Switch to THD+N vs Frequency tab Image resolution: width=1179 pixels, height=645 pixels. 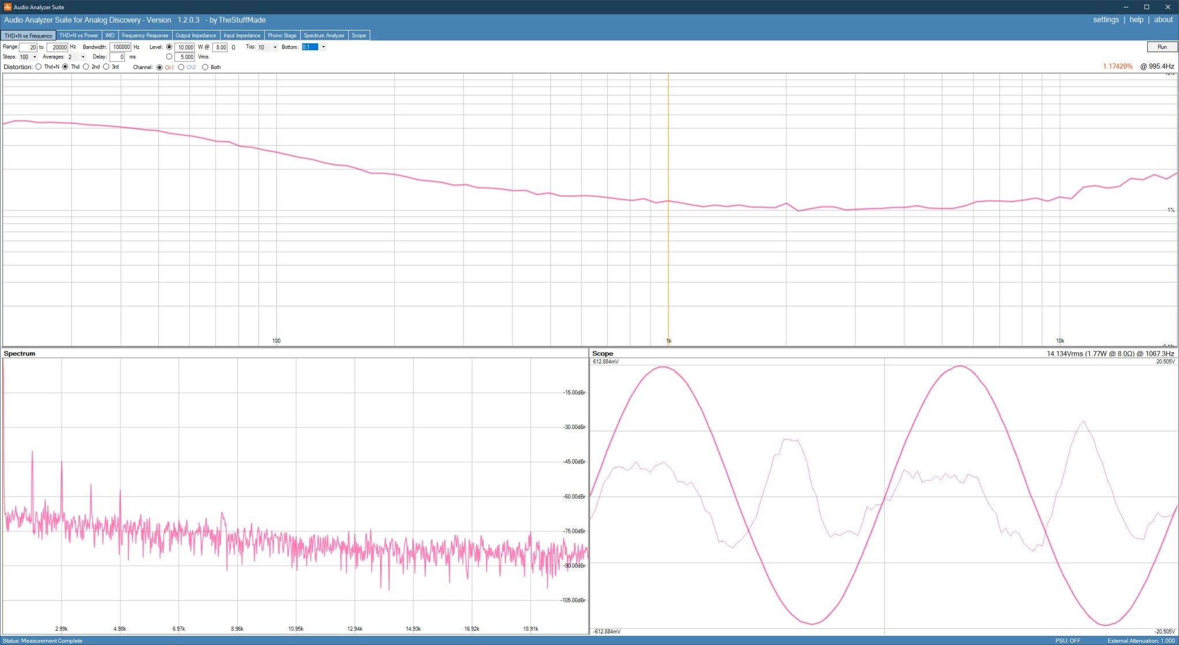[28, 36]
